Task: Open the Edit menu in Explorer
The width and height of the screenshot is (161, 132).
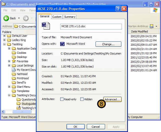Action: [x=14, y=10]
